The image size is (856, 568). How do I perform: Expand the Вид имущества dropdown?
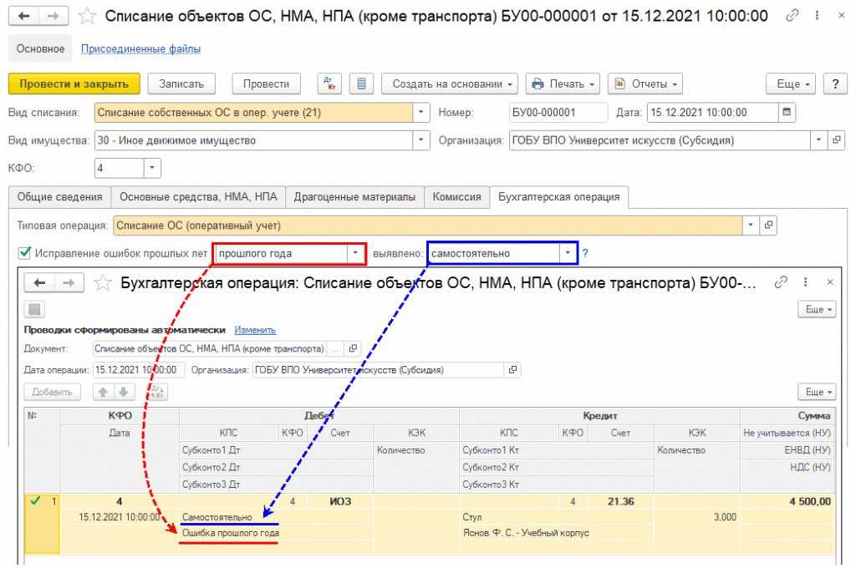click(421, 140)
